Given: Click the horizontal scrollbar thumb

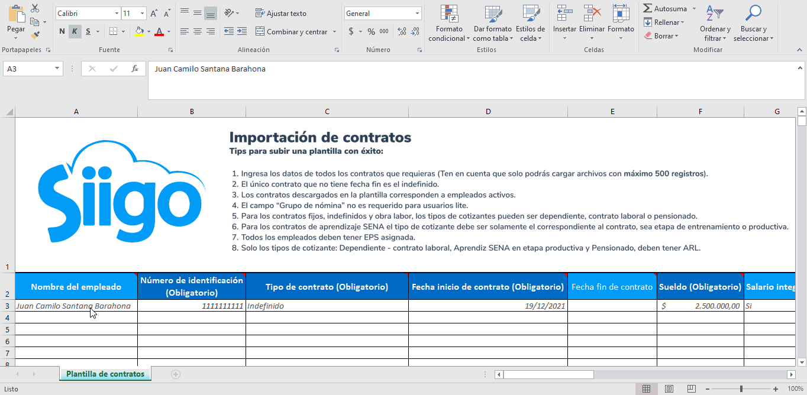Looking at the screenshot, I should click(x=548, y=374).
